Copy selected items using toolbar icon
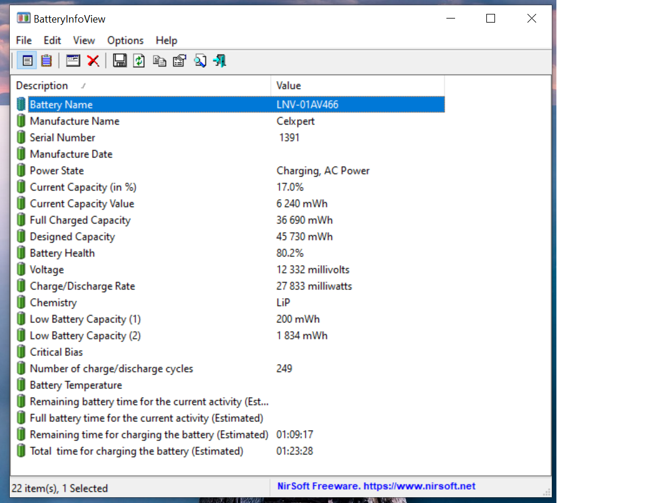The width and height of the screenshot is (667, 503). pyautogui.click(x=159, y=61)
